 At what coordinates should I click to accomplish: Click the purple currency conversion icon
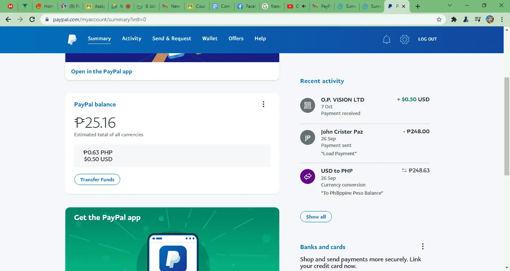click(x=308, y=176)
